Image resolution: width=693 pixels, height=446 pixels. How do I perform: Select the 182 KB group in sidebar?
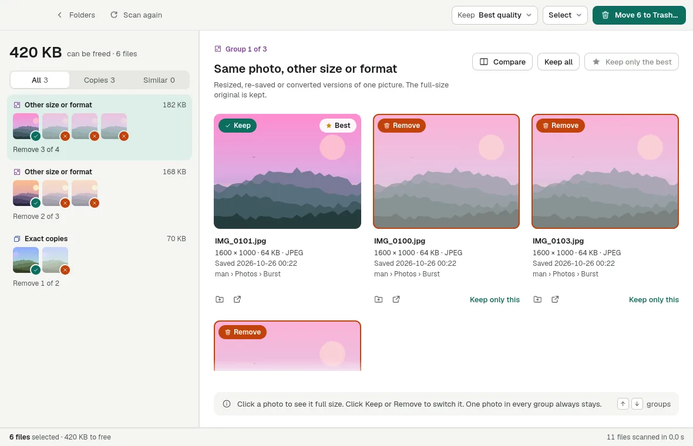click(99, 127)
